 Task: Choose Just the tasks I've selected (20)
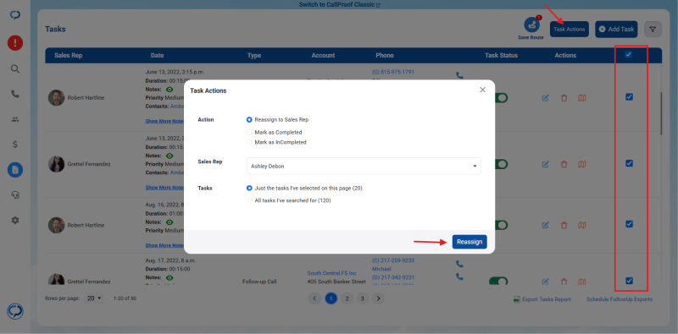249,189
